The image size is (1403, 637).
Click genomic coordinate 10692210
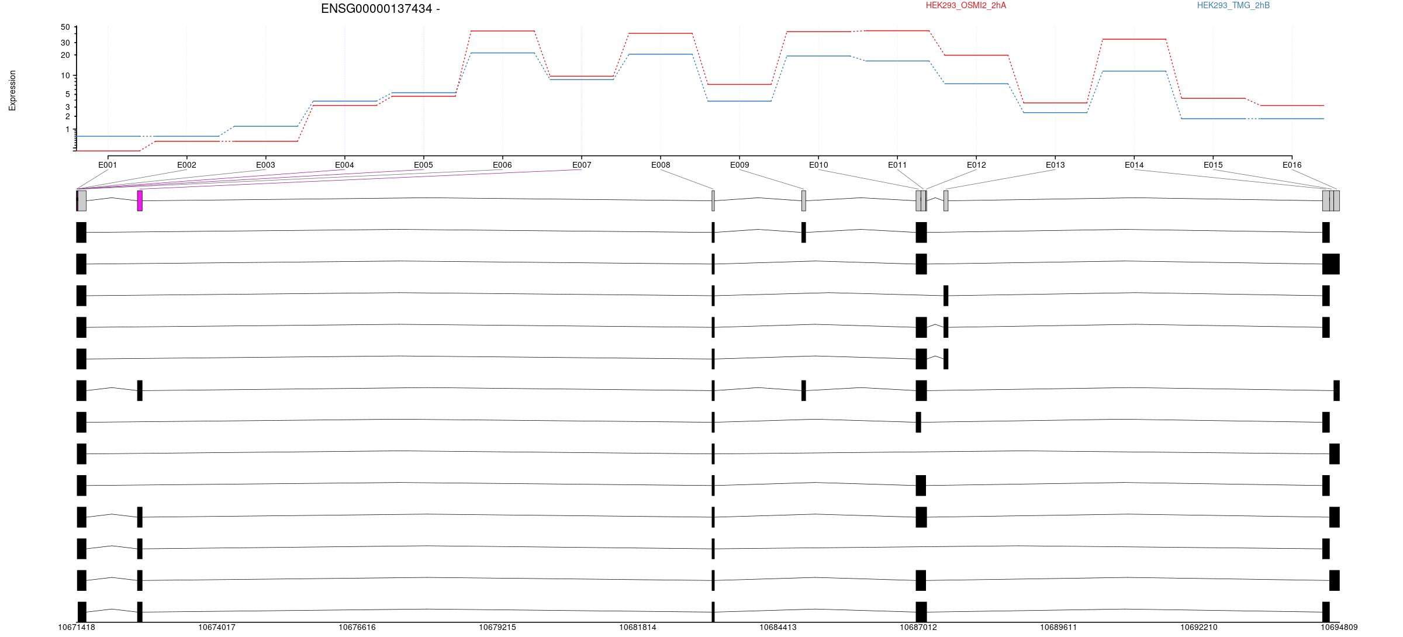tap(1199, 627)
